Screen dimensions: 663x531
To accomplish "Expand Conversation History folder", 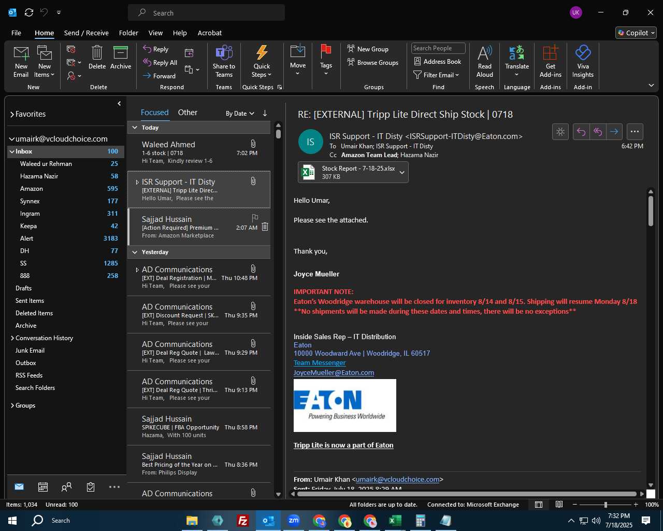I will pyautogui.click(x=12, y=338).
